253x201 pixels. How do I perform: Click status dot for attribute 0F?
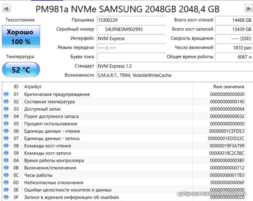(x=6, y=197)
